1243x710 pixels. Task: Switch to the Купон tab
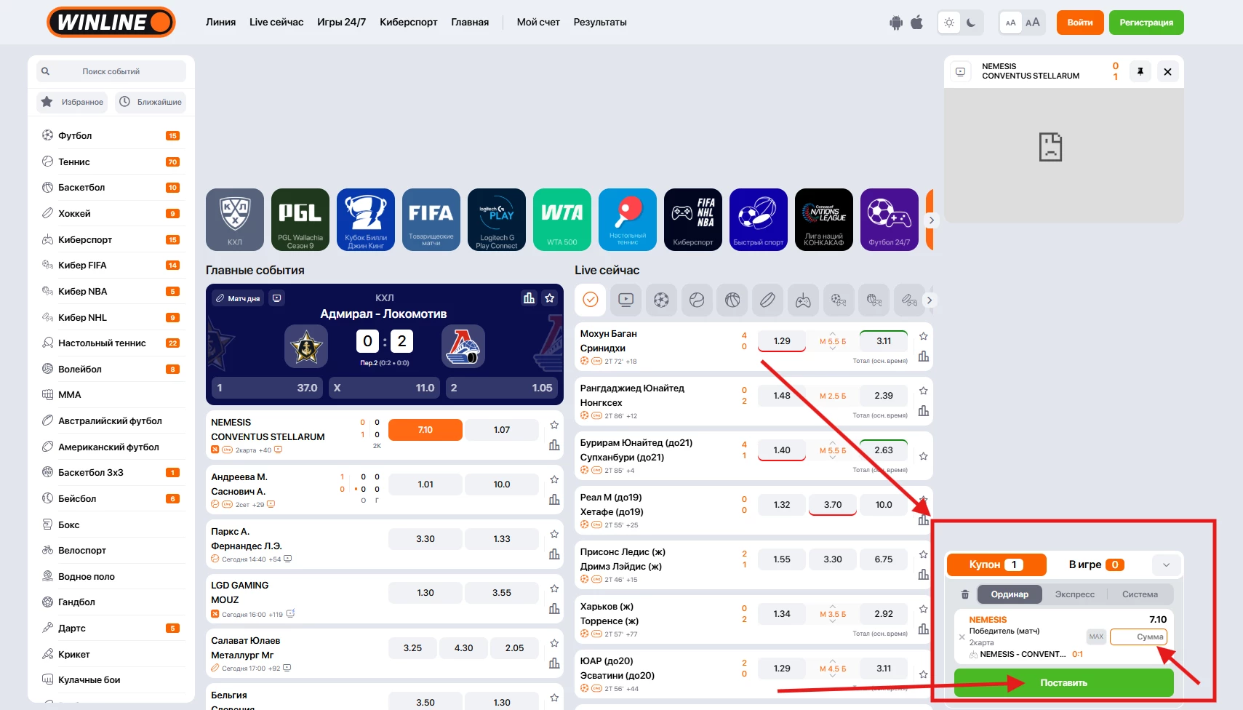click(996, 565)
